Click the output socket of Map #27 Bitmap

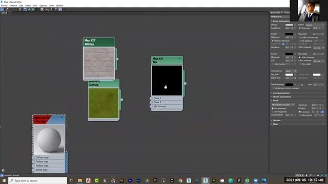click(x=117, y=59)
